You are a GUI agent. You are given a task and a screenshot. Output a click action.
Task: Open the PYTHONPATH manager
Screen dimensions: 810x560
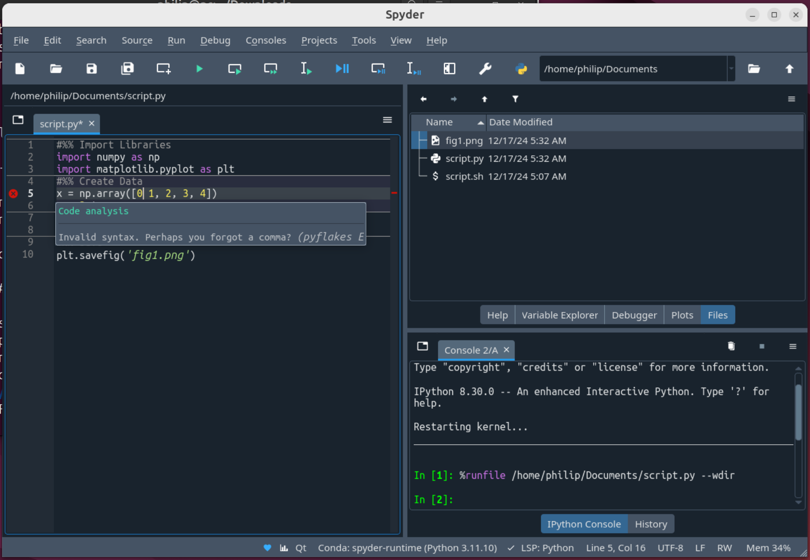tap(521, 69)
